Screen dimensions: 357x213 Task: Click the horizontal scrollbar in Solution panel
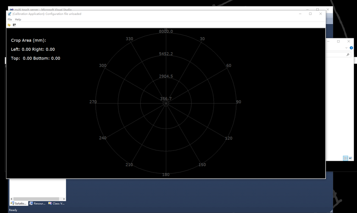point(37,199)
